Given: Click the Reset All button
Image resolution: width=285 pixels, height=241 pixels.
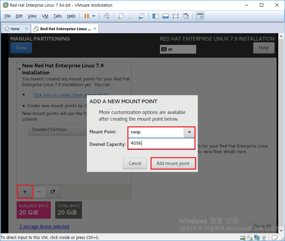Looking at the screenshot, I should (262, 227).
